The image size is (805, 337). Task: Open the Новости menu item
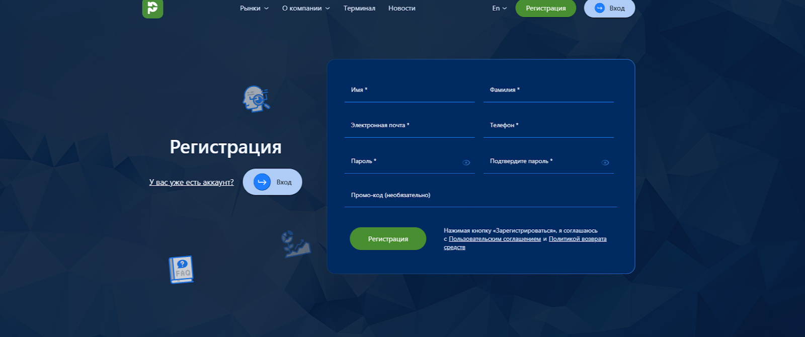[402, 8]
